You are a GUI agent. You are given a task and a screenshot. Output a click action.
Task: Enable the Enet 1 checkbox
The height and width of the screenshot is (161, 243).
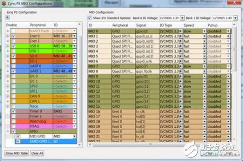click(x=14, y=41)
